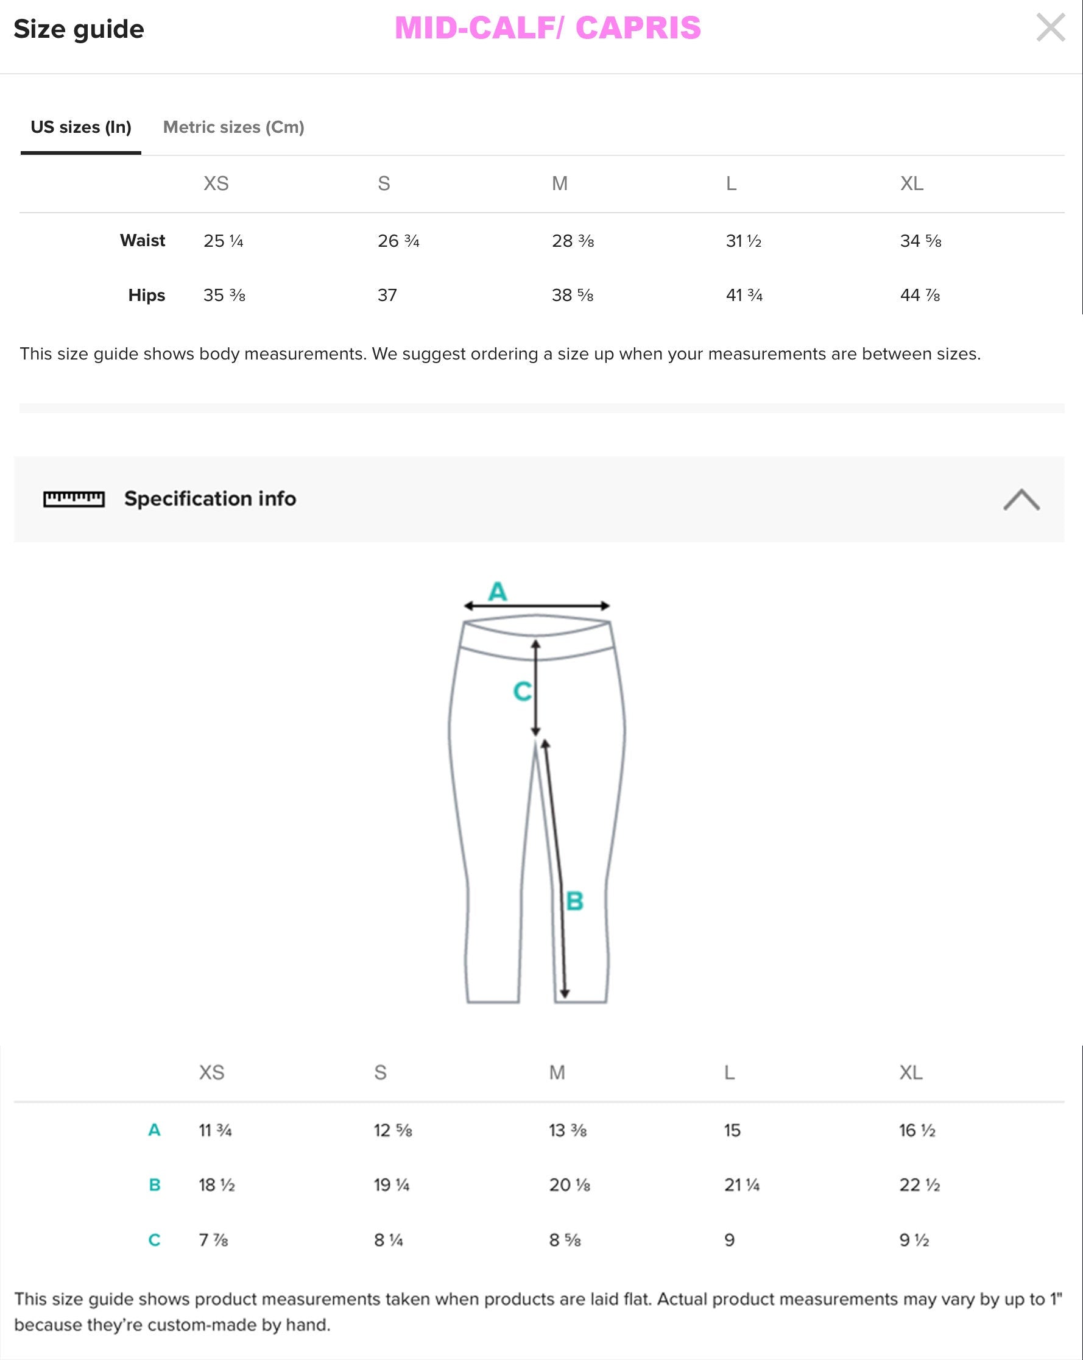1083x1360 pixels.
Task: Select the teal C row in specification table
Action: [x=155, y=1240]
